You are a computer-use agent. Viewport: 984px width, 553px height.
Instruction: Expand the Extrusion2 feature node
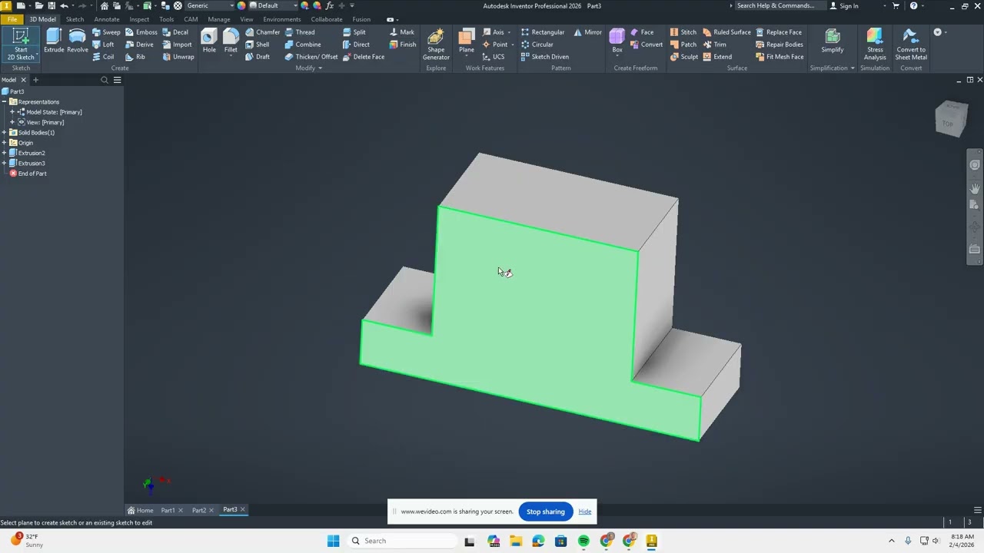pyautogui.click(x=5, y=153)
